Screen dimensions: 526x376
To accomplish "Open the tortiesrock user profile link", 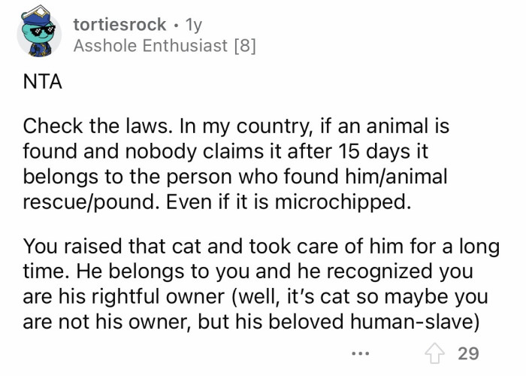I will 119,25.
